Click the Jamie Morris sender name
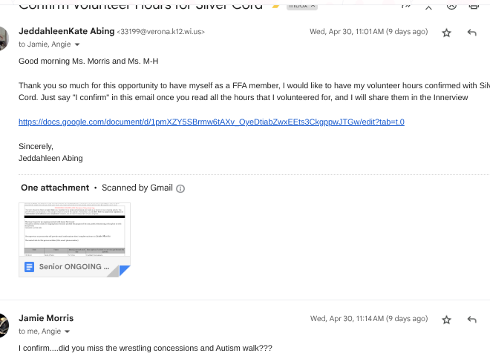490x353 pixels. coord(46,318)
